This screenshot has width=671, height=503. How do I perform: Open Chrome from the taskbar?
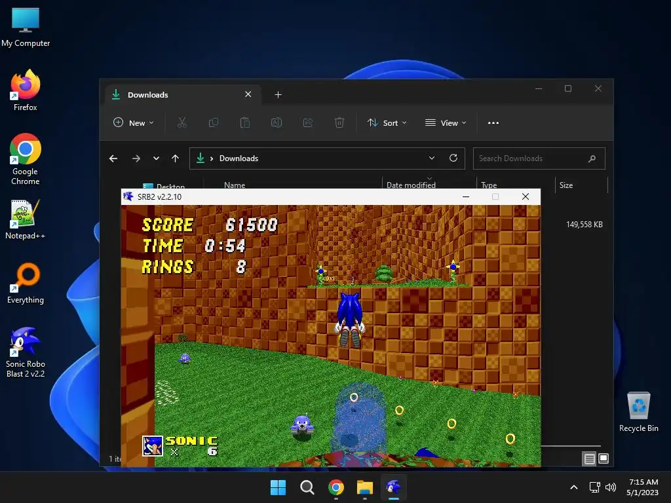point(336,487)
